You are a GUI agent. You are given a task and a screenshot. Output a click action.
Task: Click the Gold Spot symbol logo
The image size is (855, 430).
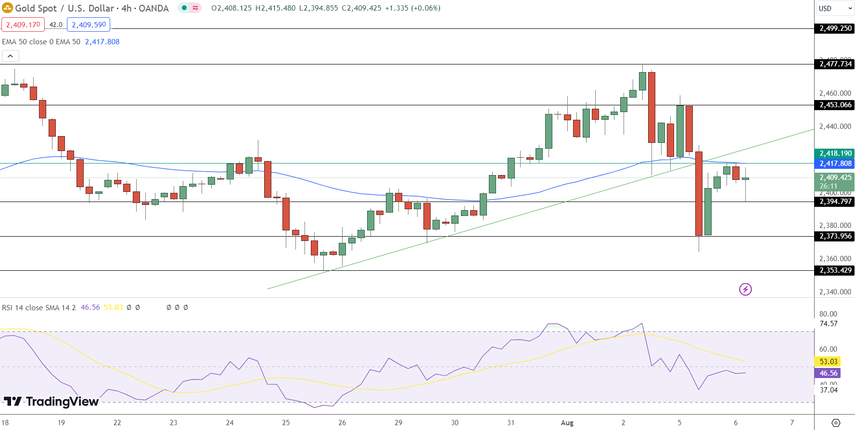pyautogui.click(x=7, y=8)
